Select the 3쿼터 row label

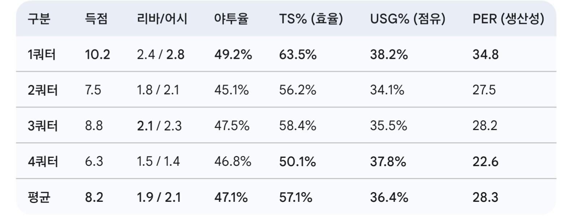tap(43, 126)
